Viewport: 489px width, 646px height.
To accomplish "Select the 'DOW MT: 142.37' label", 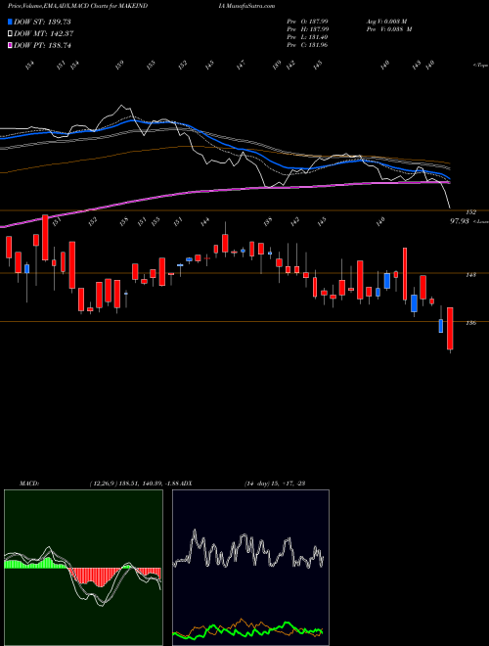I will click(x=44, y=34).
